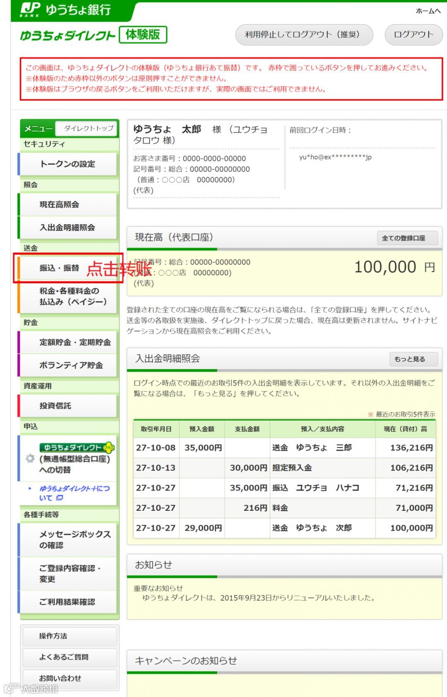Click the 預入金額 column header
The width and height of the screenshot is (447, 697).
pos(202,429)
